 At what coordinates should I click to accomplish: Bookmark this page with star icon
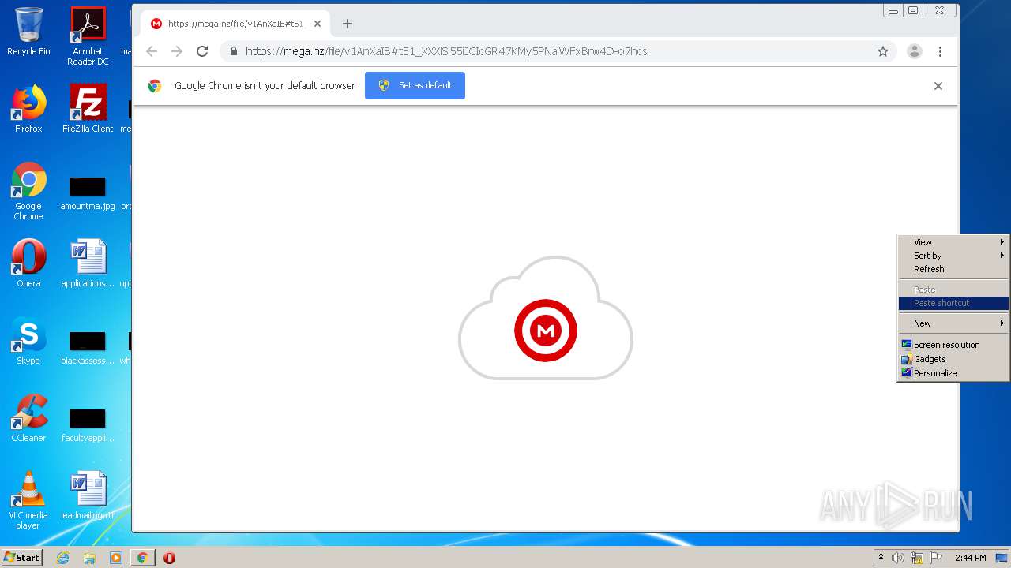(883, 51)
